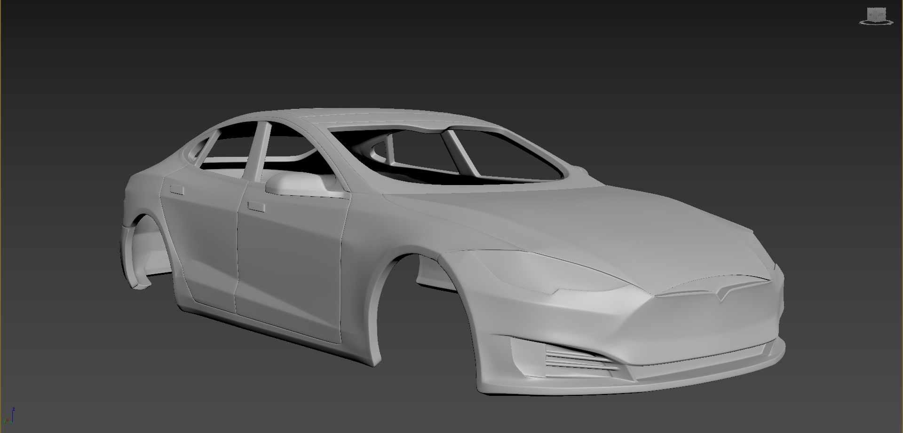The width and height of the screenshot is (903, 433).
Task: Click the X axis of the world axis tripod
Action: tap(7, 420)
